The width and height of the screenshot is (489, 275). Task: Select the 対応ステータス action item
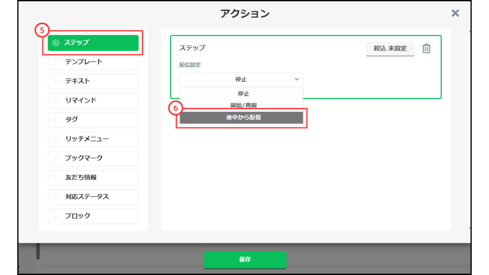coord(93,197)
